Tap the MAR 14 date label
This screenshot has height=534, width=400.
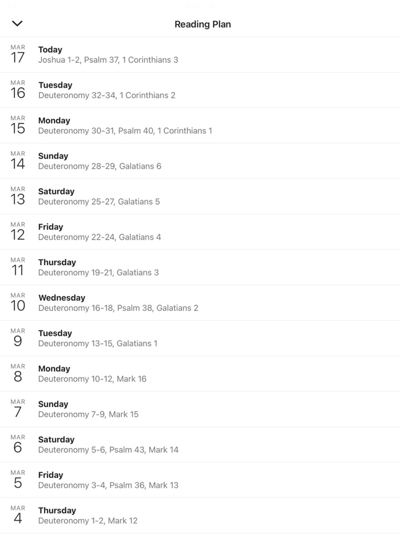pyautogui.click(x=18, y=161)
